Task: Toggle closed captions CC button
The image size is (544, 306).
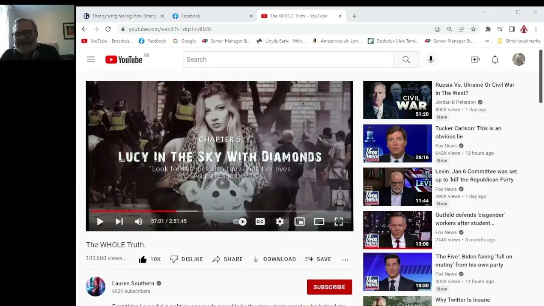Action: tap(260, 221)
